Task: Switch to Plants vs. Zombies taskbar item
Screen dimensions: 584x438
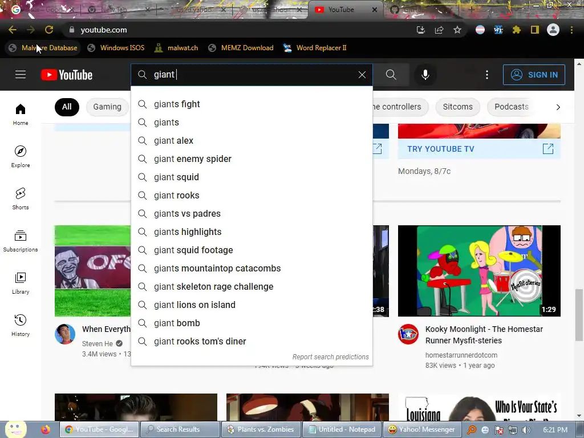Action: coord(261,429)
